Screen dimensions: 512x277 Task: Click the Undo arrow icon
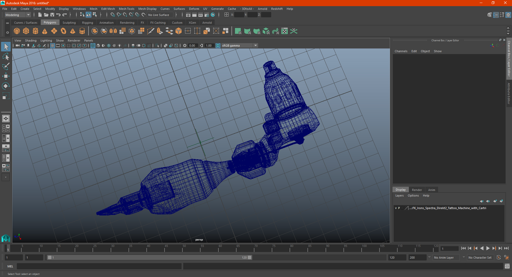pyautogui.click(x=58, y=15)
